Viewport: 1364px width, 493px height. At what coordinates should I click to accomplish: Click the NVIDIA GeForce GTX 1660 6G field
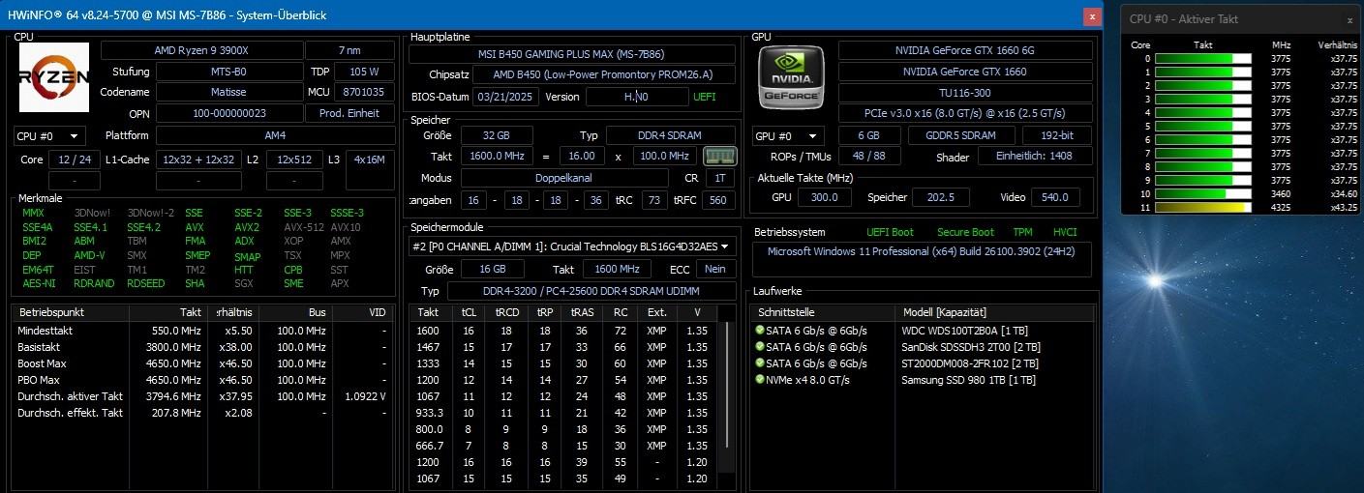(965, 50)
